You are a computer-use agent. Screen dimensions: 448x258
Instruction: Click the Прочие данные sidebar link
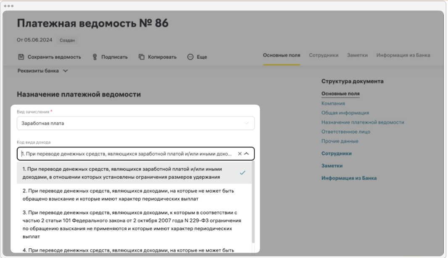[340, 141]
